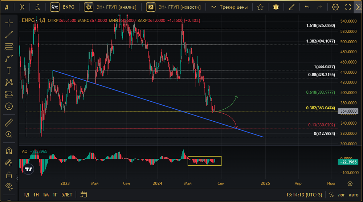Open the timeframe Д interval selector
This screenshot has width=363, height=202.
click(x=7, y=7)
